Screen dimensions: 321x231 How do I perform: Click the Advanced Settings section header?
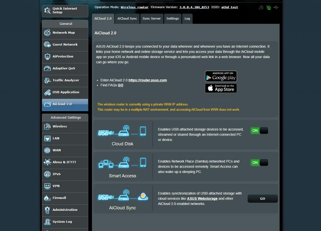coord(65,117)
